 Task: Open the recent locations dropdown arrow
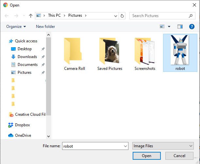[24, 16]
